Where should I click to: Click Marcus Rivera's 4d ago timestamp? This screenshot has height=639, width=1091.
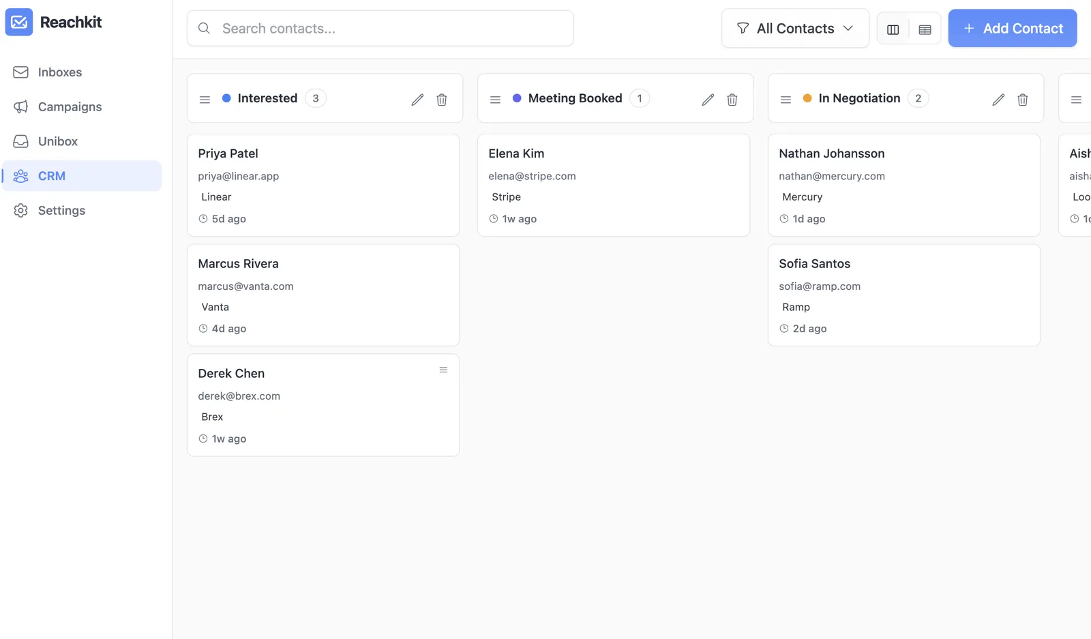point(222,329)
